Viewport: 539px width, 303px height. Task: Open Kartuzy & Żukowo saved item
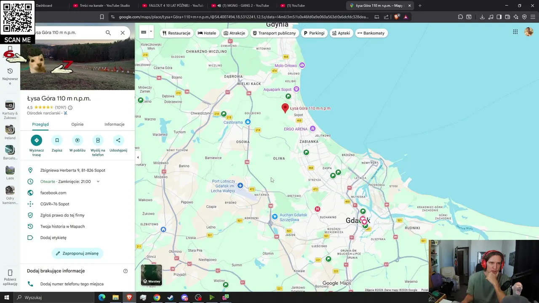[x=10, y=110]
